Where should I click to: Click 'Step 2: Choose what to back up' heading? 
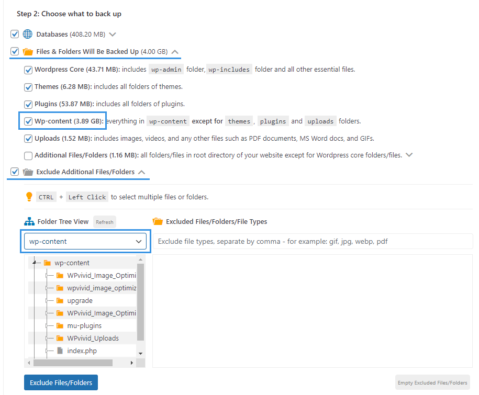[x=69, y=14]
